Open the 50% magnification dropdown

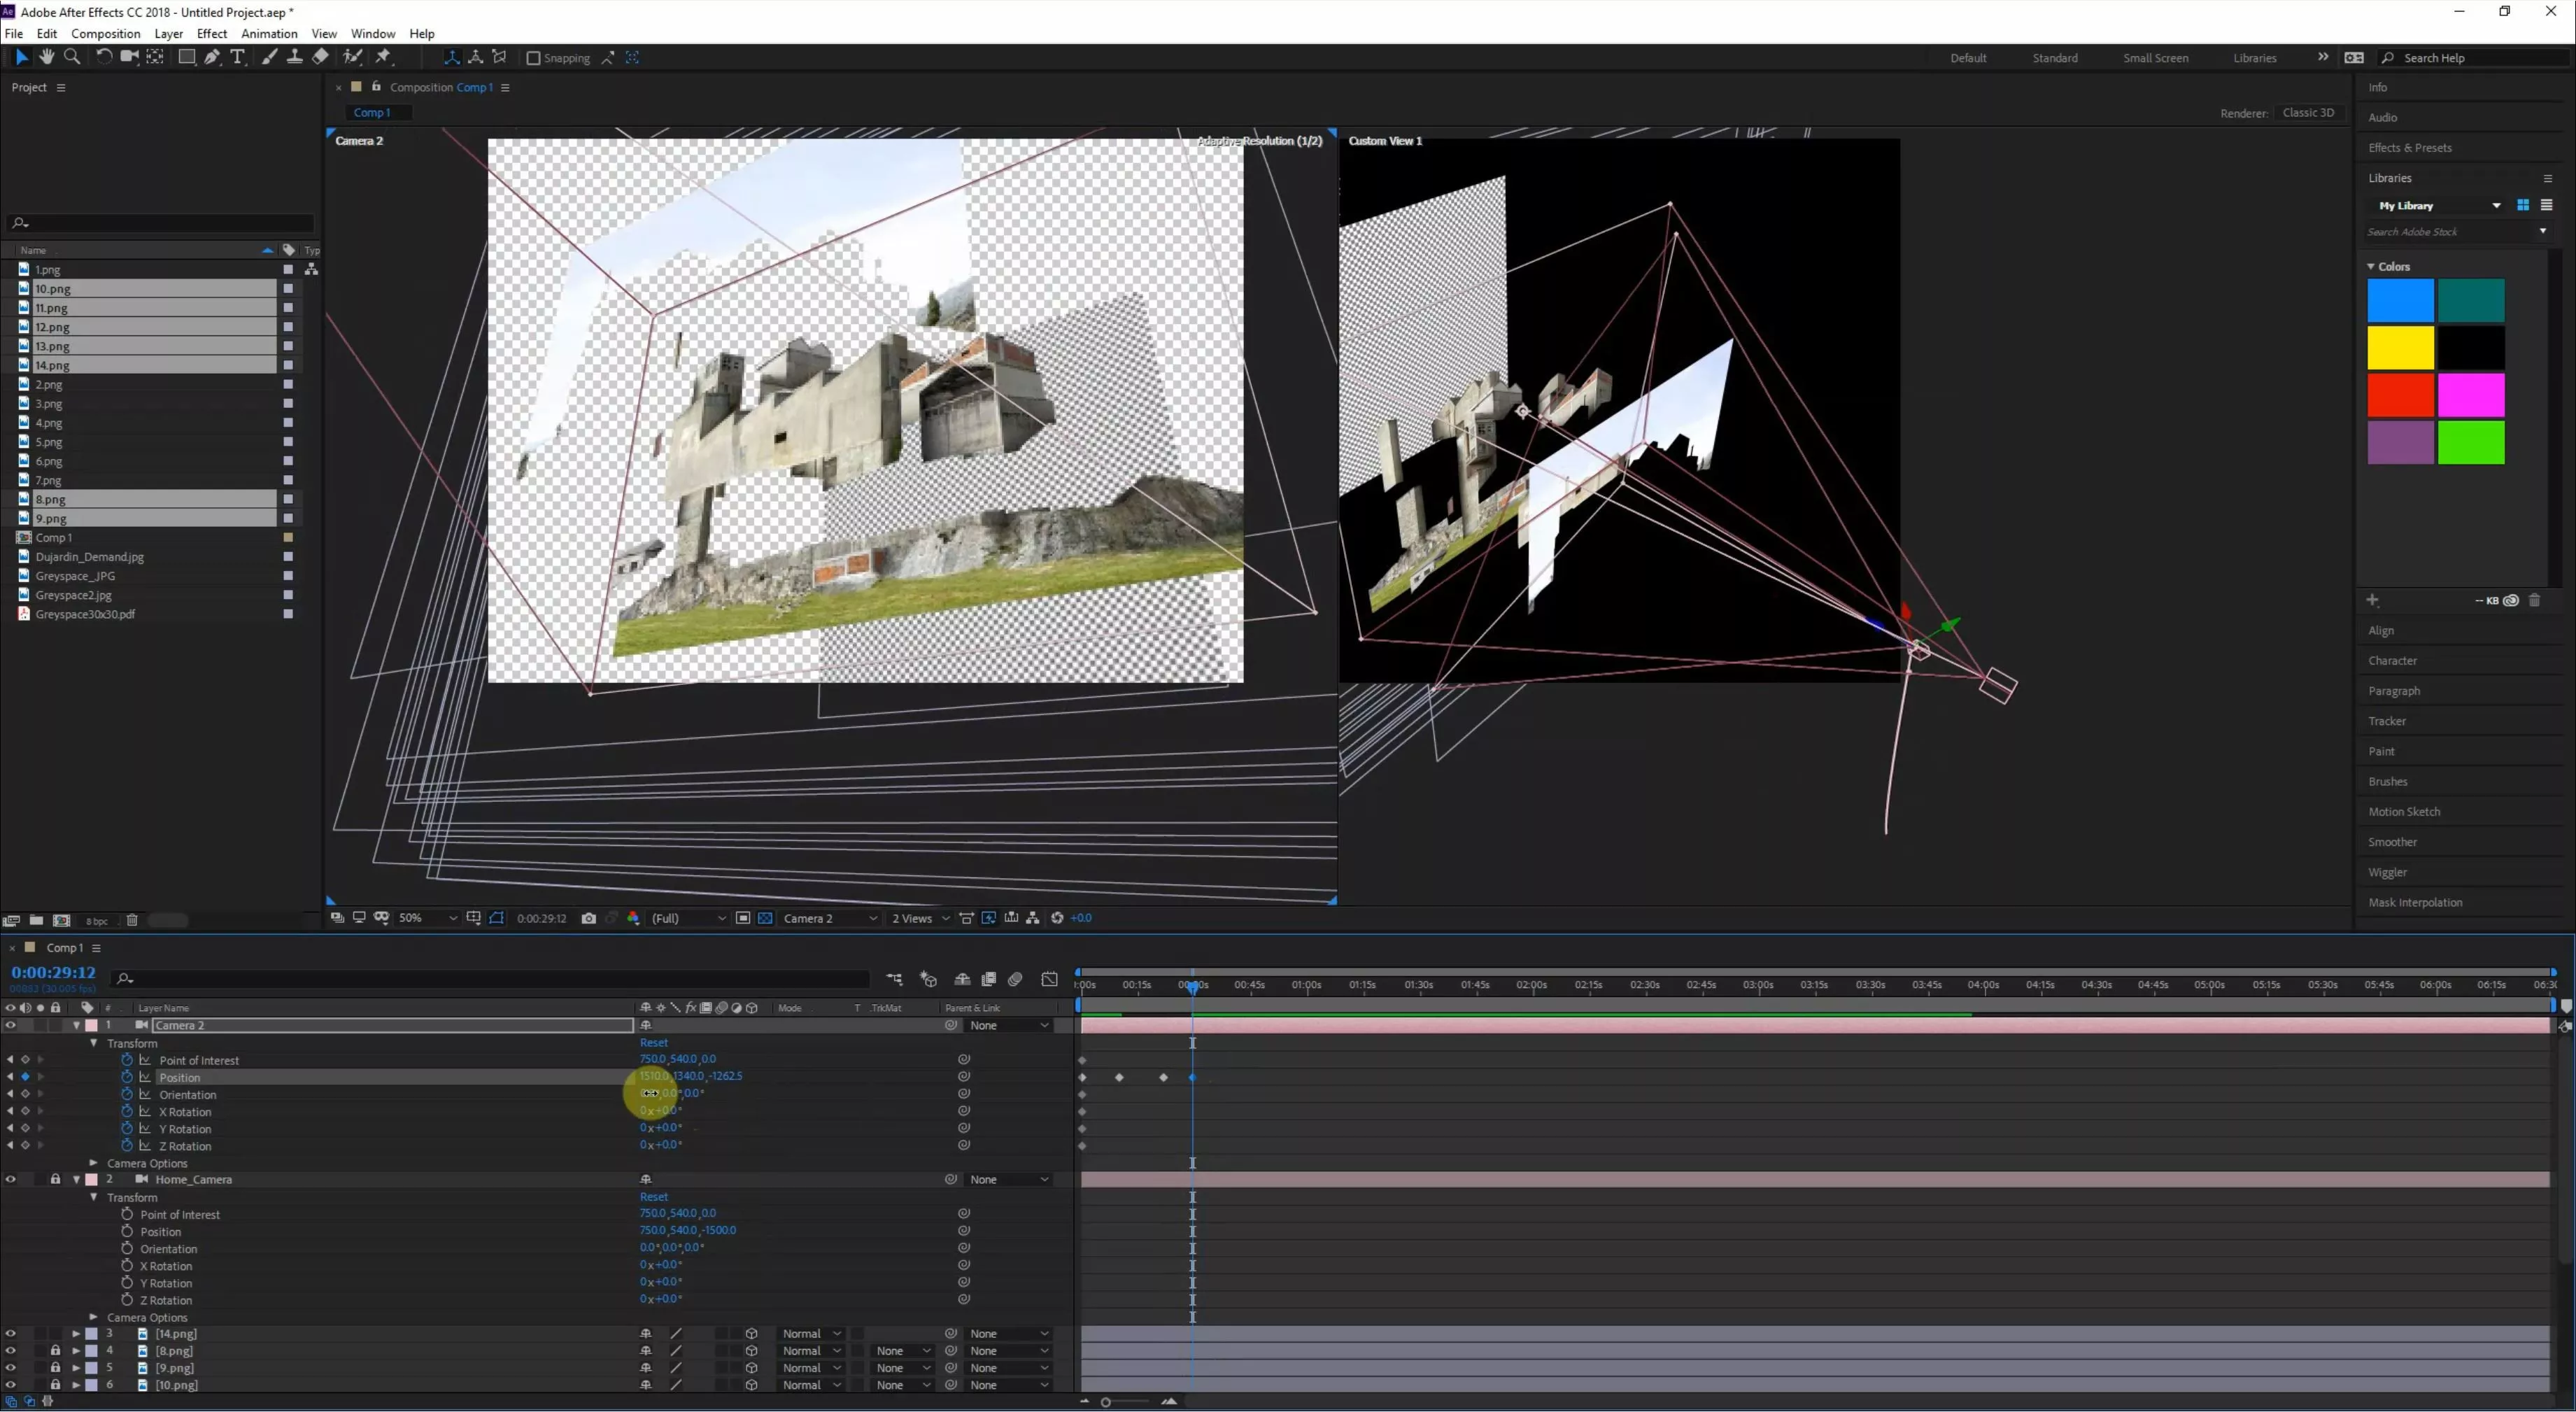[427, 918]
